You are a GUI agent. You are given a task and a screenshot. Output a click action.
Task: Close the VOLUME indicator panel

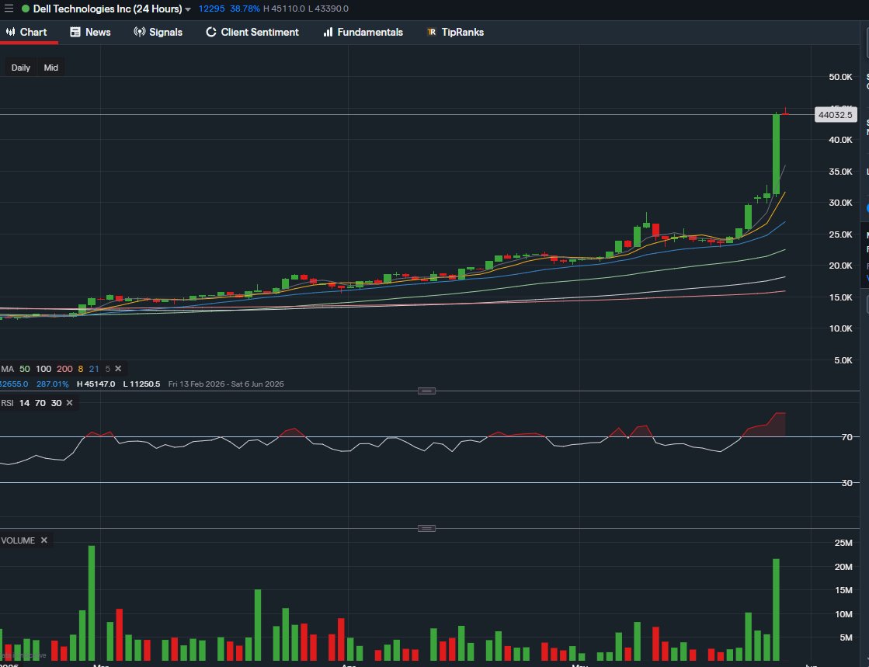pos(43,540)
